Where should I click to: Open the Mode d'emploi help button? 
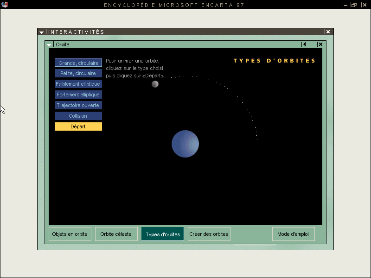[x=294, y=234]
